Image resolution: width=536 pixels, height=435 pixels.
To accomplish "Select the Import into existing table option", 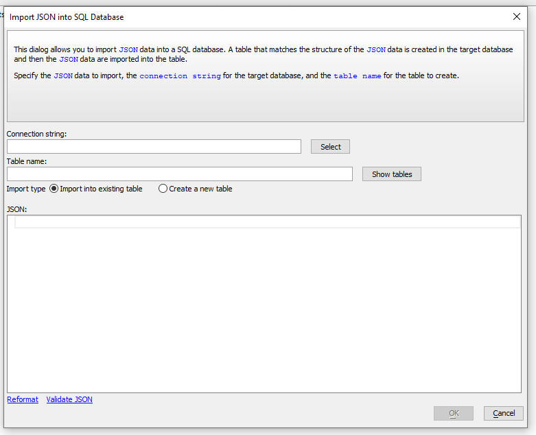I will click(54, 189).
